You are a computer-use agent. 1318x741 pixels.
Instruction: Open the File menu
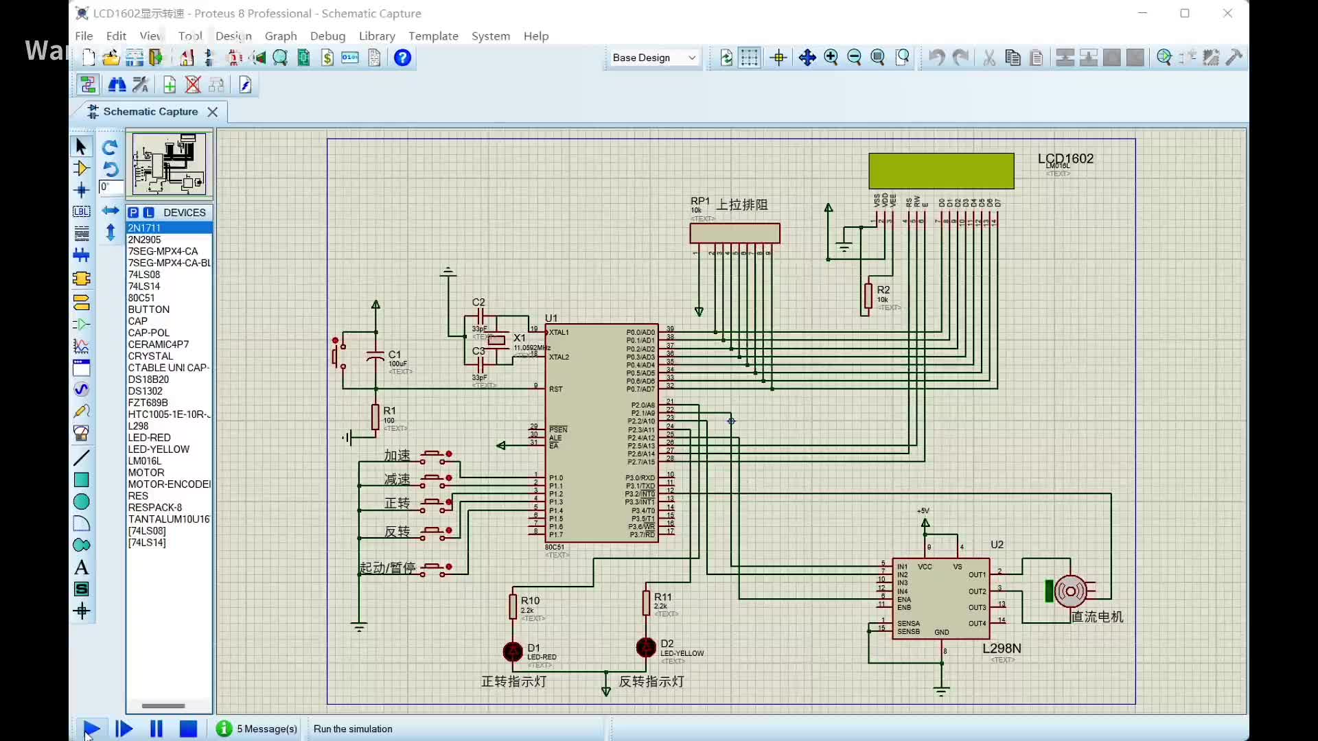pyautogui.click(x=84, y=36)
